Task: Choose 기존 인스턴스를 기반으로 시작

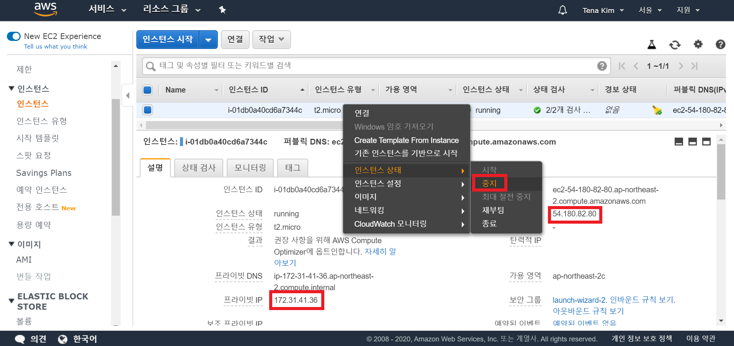Action: click(406, 153)
